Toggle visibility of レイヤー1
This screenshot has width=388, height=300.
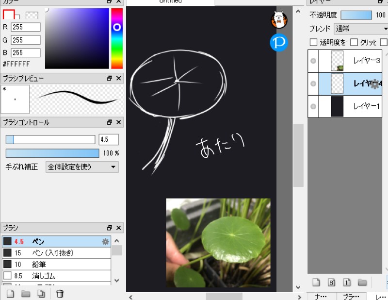point(313,106)
